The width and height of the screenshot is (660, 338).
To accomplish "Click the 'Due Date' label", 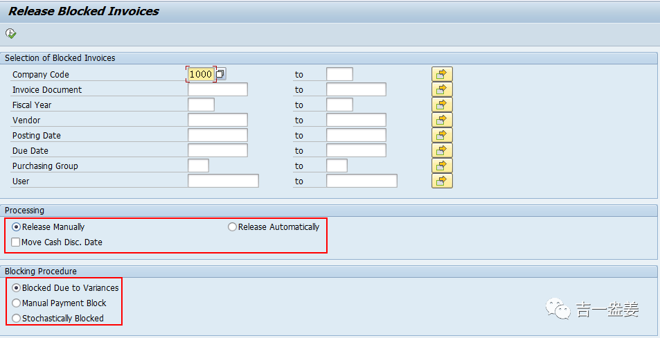I will click(x=30, y=151).
